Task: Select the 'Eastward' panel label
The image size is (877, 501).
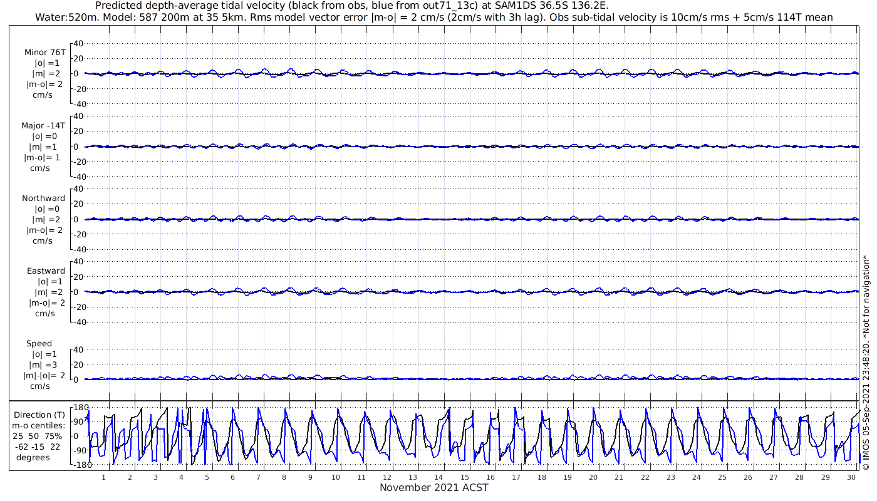Action: (46, 271)
